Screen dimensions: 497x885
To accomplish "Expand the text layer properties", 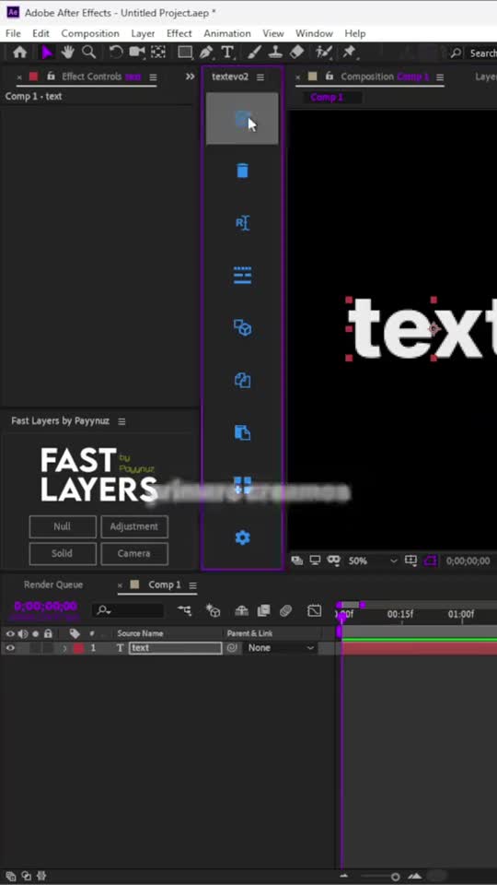I will (x=64, y=648).
